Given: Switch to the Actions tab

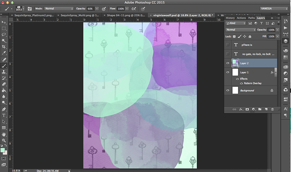Looking at the screenshot, I should pyautogui.click(x=241, y=18).
